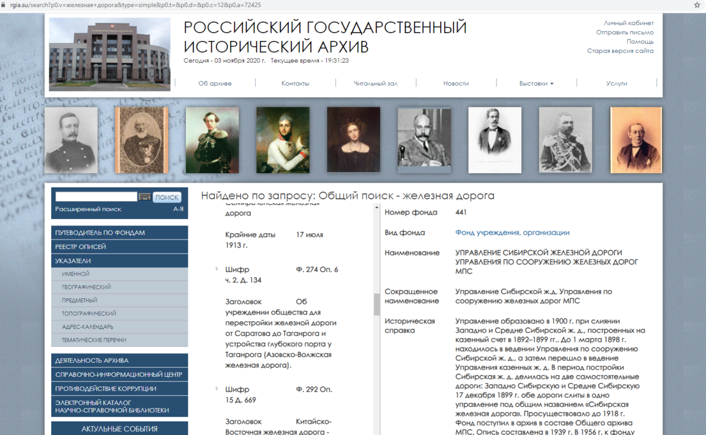
Task: Open Личный кабинет link
Action: [x=628, y=23]
